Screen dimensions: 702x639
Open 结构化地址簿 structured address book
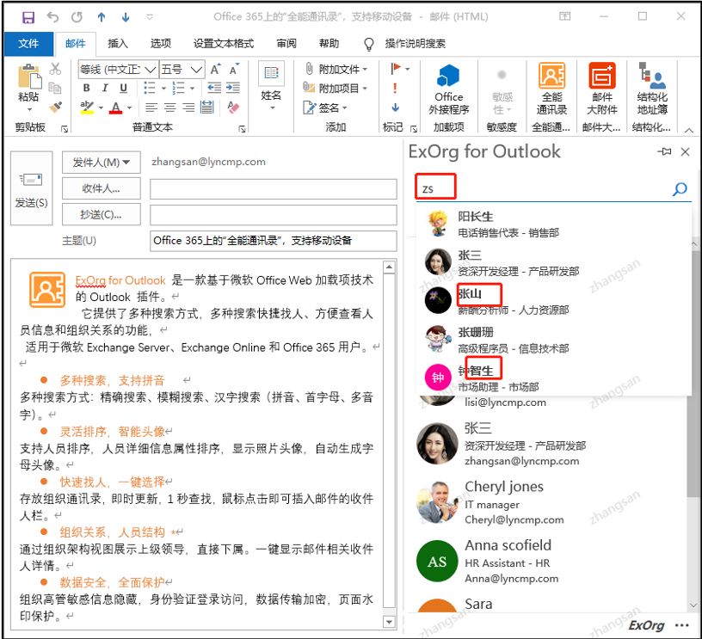click(x=652, y=89)
